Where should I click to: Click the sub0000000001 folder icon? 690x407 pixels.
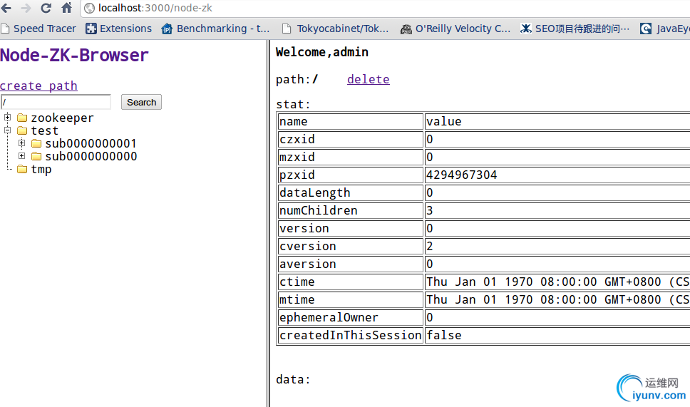pyautogui.click(x=36, y=144)
